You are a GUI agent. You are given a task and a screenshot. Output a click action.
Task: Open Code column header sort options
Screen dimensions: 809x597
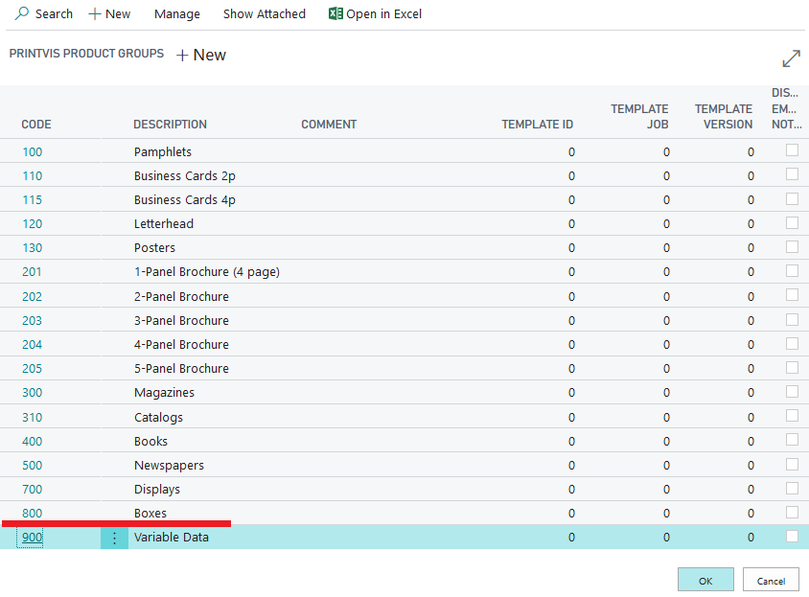coord(36,125)
